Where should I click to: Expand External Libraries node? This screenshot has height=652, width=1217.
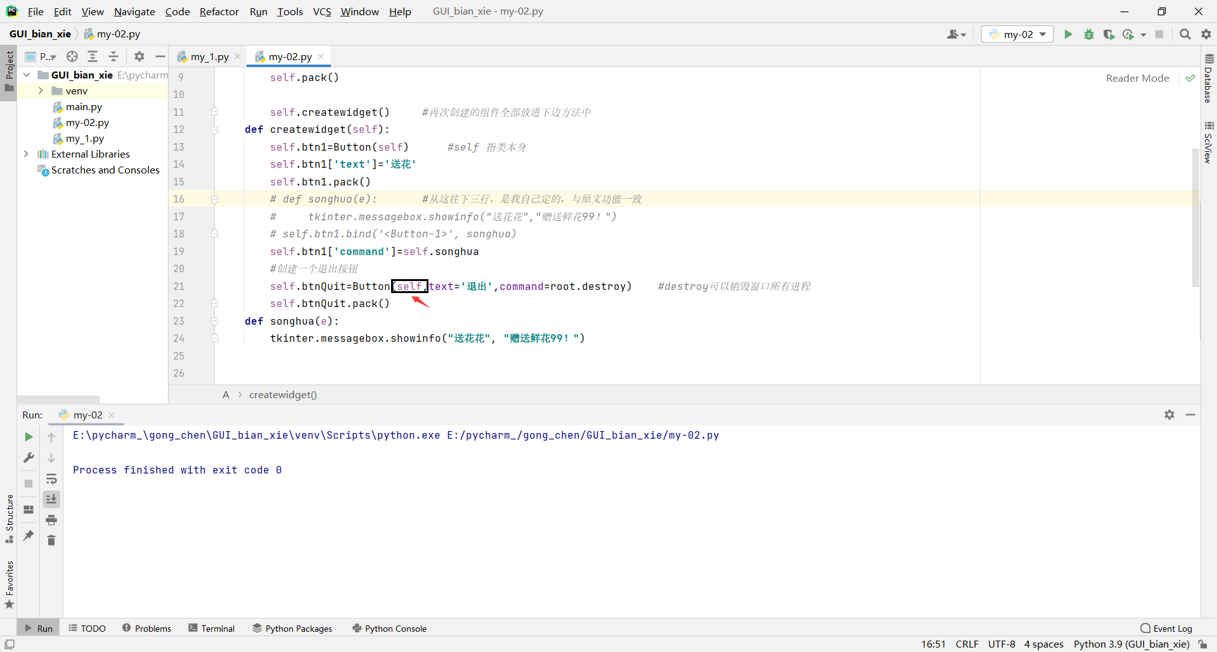[x=26, y=154]
